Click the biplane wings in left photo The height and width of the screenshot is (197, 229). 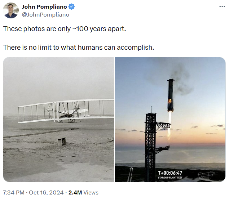point(65,107)
